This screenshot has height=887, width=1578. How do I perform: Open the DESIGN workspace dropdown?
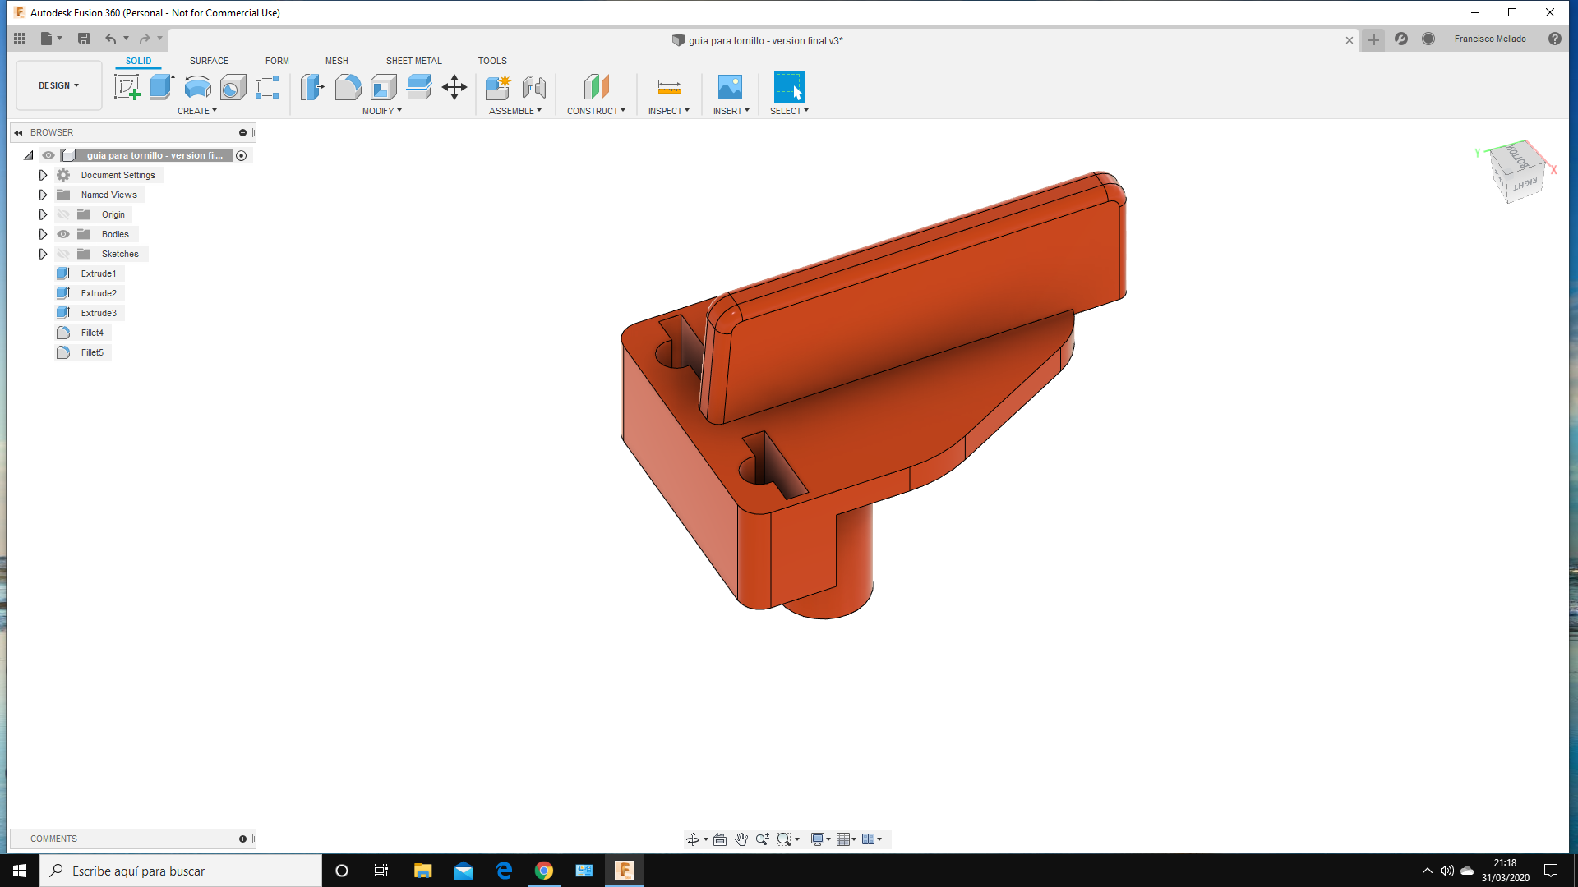tap(58, 85)
